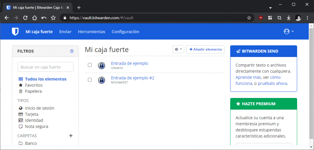The image size is (314, 150).
Task: Click the Michael321 username text
Action: [120, 82]
